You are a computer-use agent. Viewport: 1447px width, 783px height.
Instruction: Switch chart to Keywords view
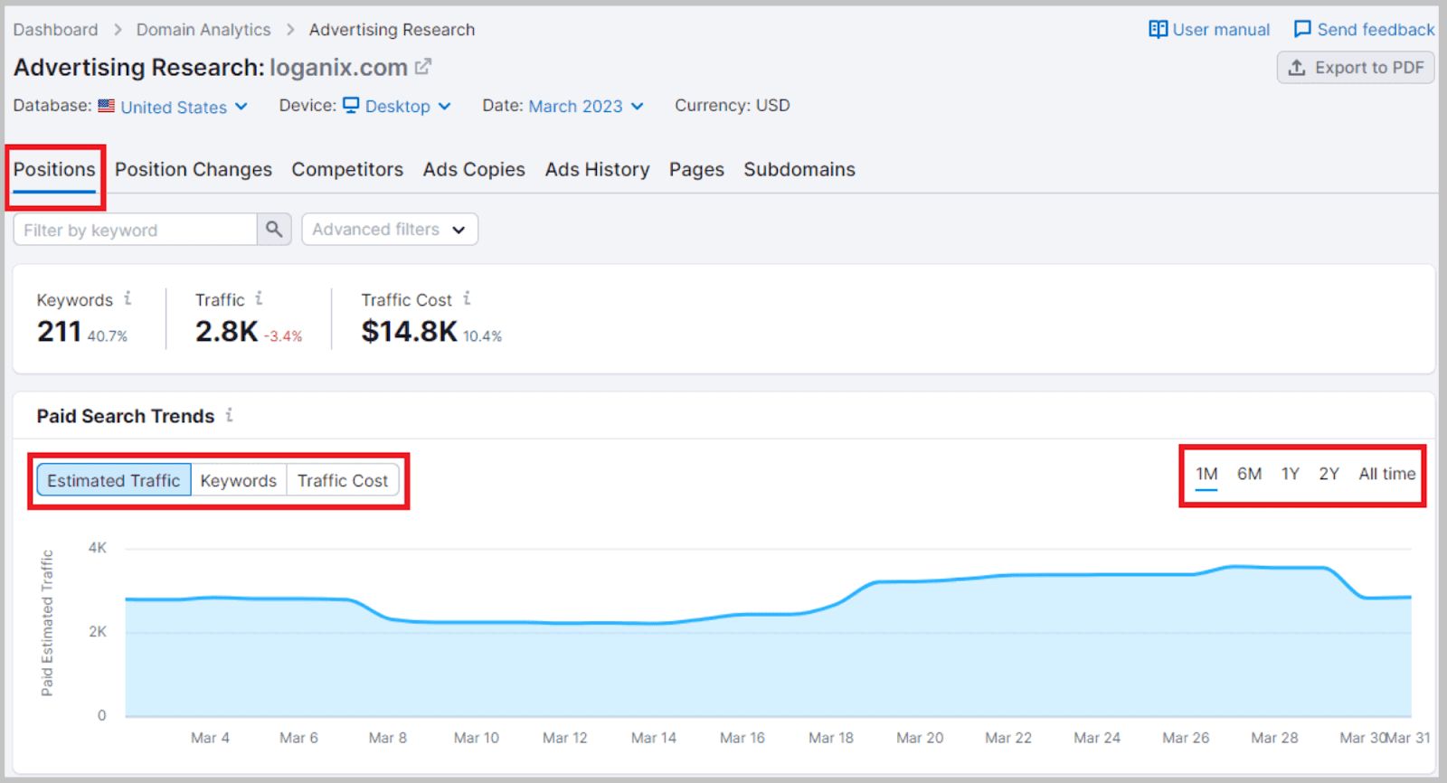pyautogui.click(x=239, y=480)
